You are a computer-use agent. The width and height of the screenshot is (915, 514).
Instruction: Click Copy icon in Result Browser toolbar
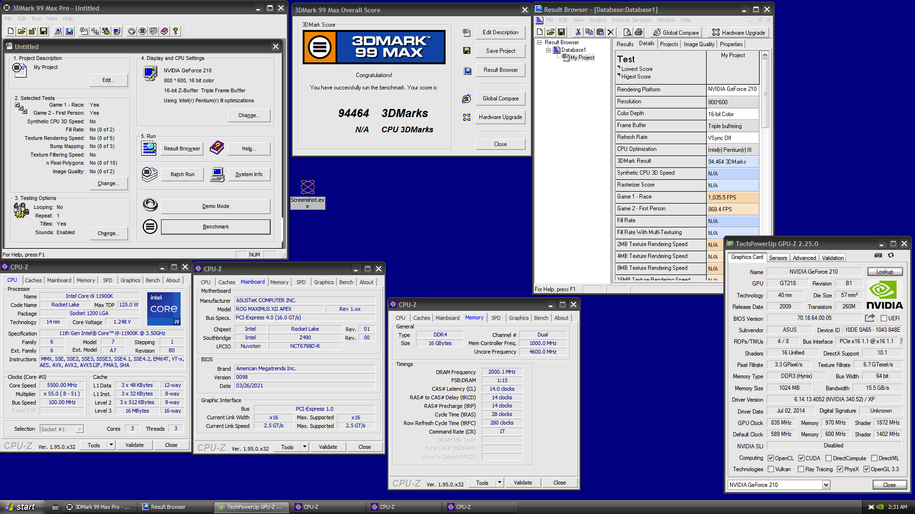click(589, 32)
